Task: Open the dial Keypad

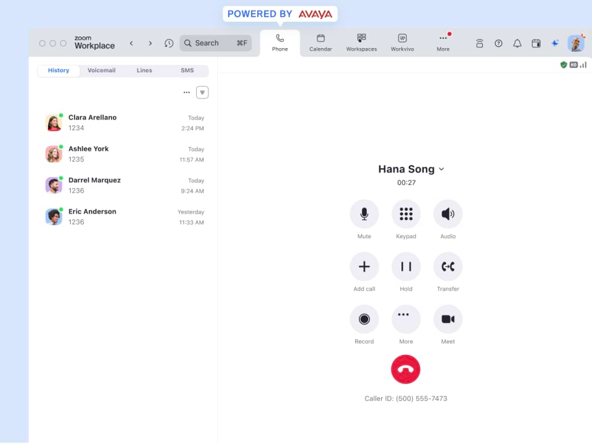Action: 406,214
